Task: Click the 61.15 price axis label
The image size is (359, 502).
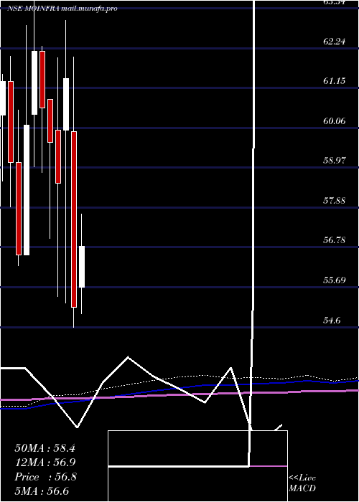Action: pyautogui.click(x=335, y=81)
